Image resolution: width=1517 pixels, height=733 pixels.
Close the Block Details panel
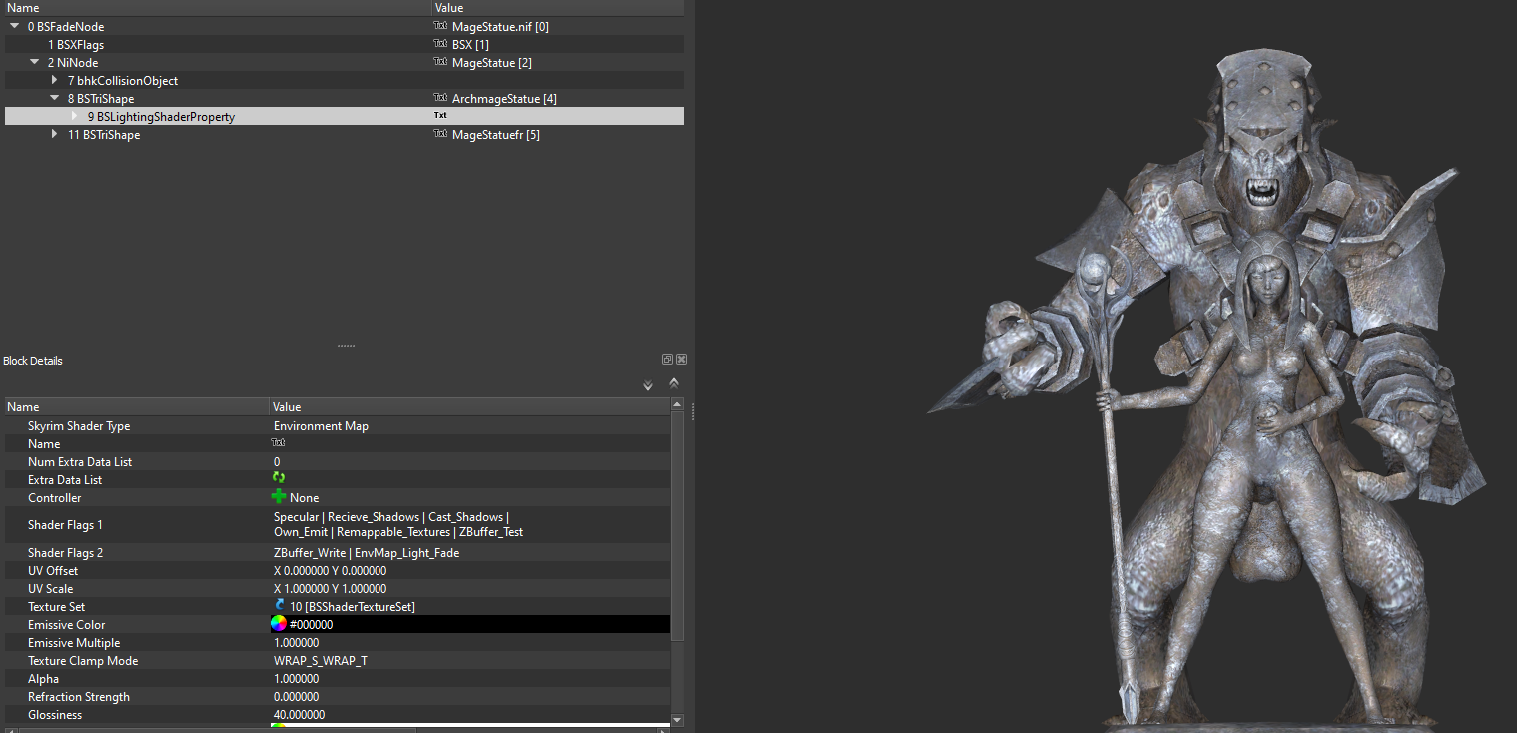tap(681, 360)
